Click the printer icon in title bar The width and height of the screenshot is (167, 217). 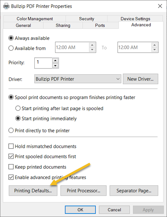click(x=6, y=6)
